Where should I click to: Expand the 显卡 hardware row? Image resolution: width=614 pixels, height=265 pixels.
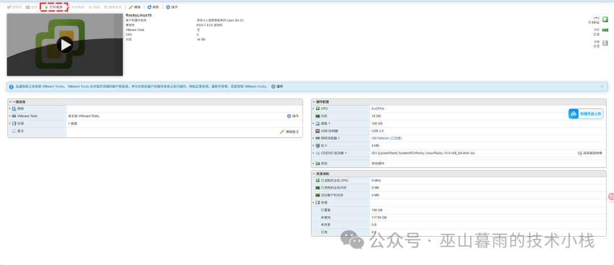coord(313,146)
